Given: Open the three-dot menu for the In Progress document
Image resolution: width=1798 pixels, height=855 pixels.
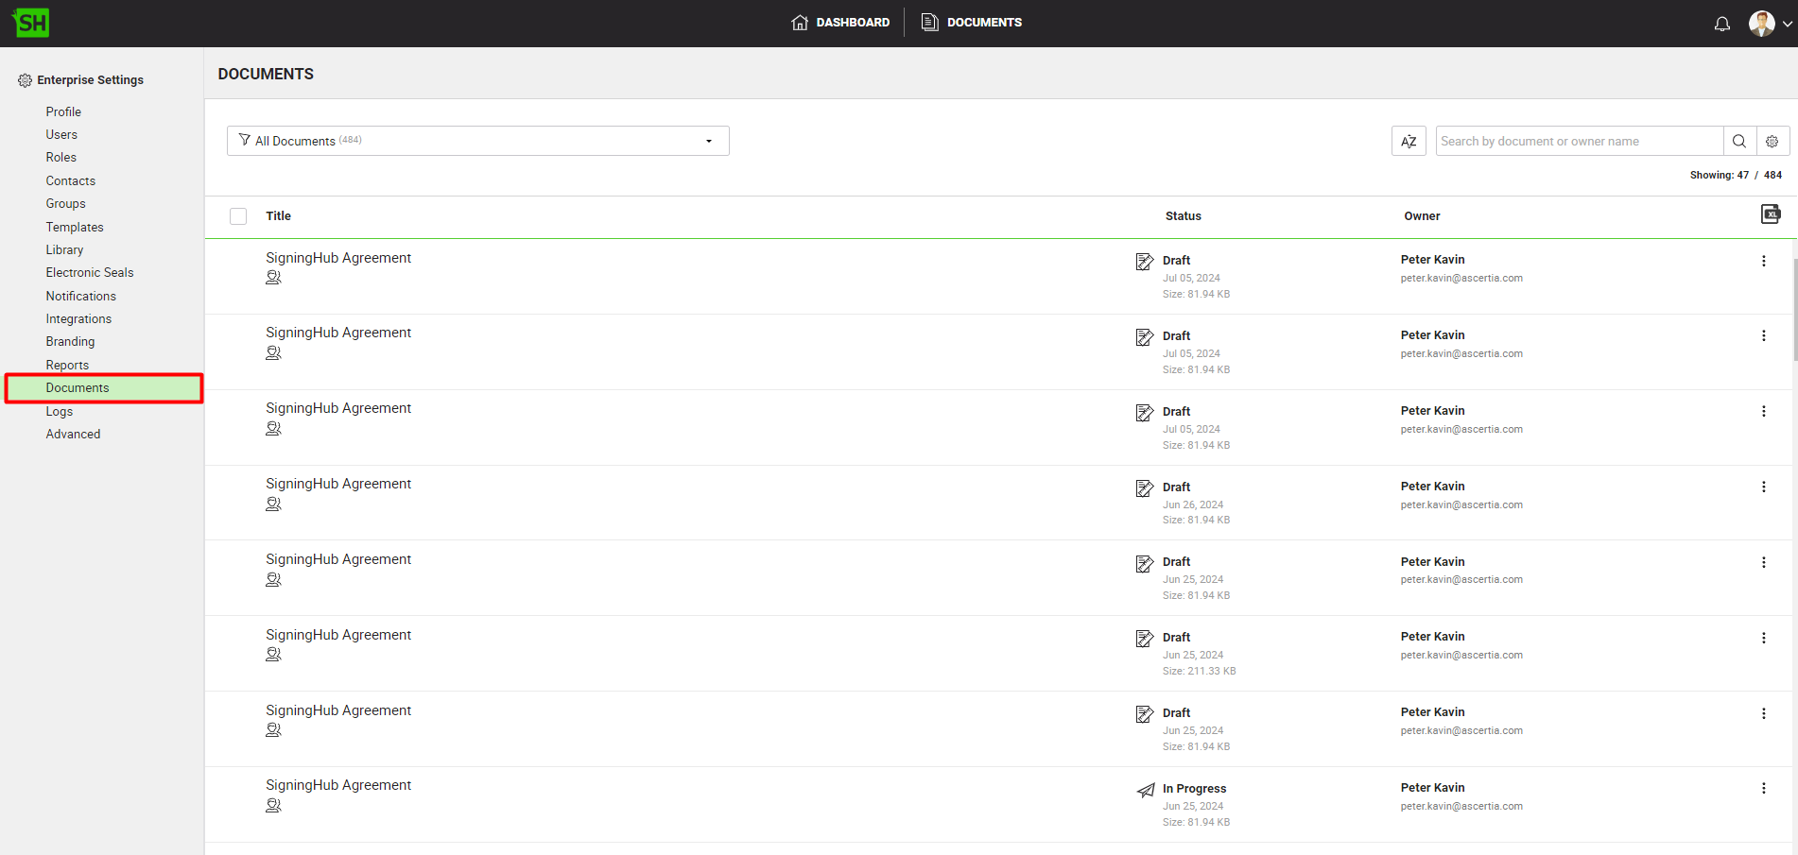Looking at the screenshot, I should 1763,789.
